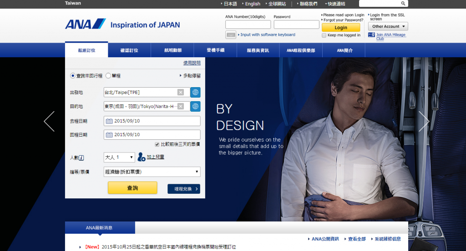The image size is (466, 251).
Task: Open globe airport picker for departure
Action: (x=195, y=92)
